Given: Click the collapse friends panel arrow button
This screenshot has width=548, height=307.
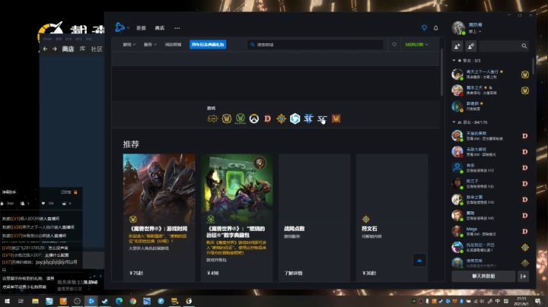Looking at the screenshot, I should [523, 277].
